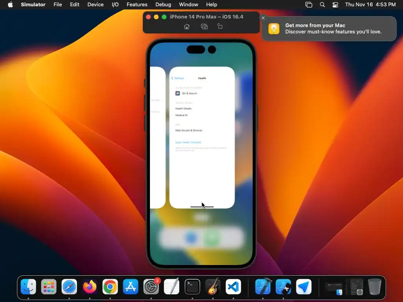This screenshot has width=403, height=302.
Task: Select Siri & Search in Health settings
Action: coord(202,93)
